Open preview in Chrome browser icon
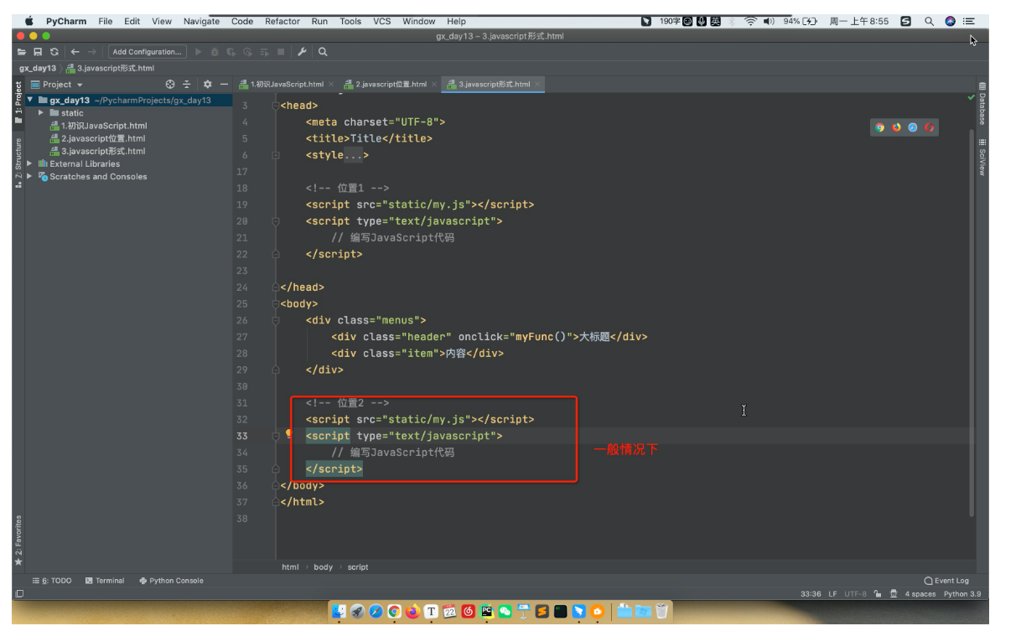 click(879, 127)
